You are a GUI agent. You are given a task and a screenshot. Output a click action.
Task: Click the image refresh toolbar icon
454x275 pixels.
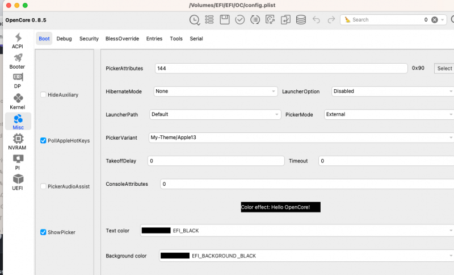point(270,20)
